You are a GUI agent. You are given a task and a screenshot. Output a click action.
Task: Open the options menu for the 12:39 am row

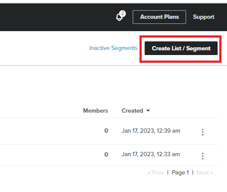203,132
